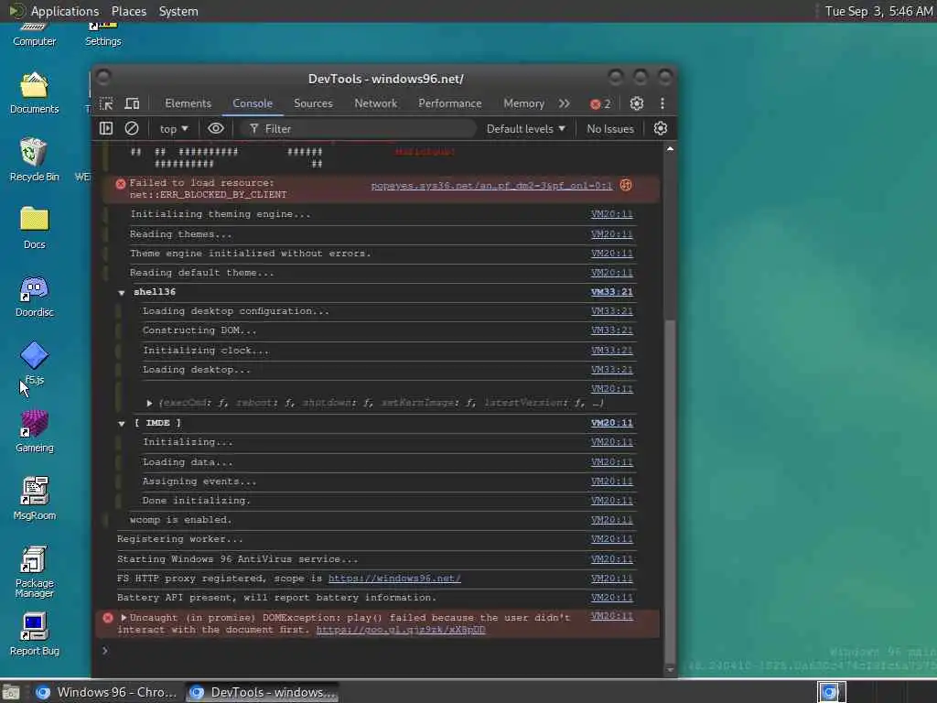Image resolution: width=937 pixels, height=703 pixels.
Task: Click the error count badge showing 2
Action: [x=600, y=104]
